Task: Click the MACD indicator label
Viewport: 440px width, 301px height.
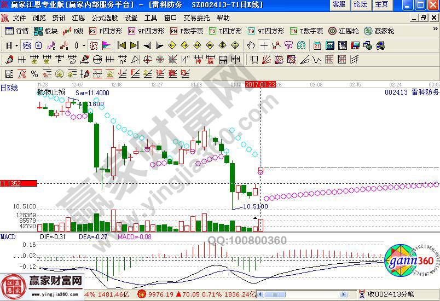Action: pos(8,236)
